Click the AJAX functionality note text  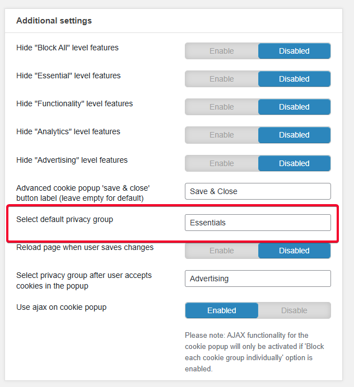(x=255, y=352)
